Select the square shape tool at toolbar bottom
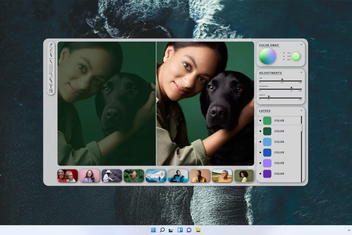Image resolution: width=352 pixels, height=235 pixels. [51, 91]
